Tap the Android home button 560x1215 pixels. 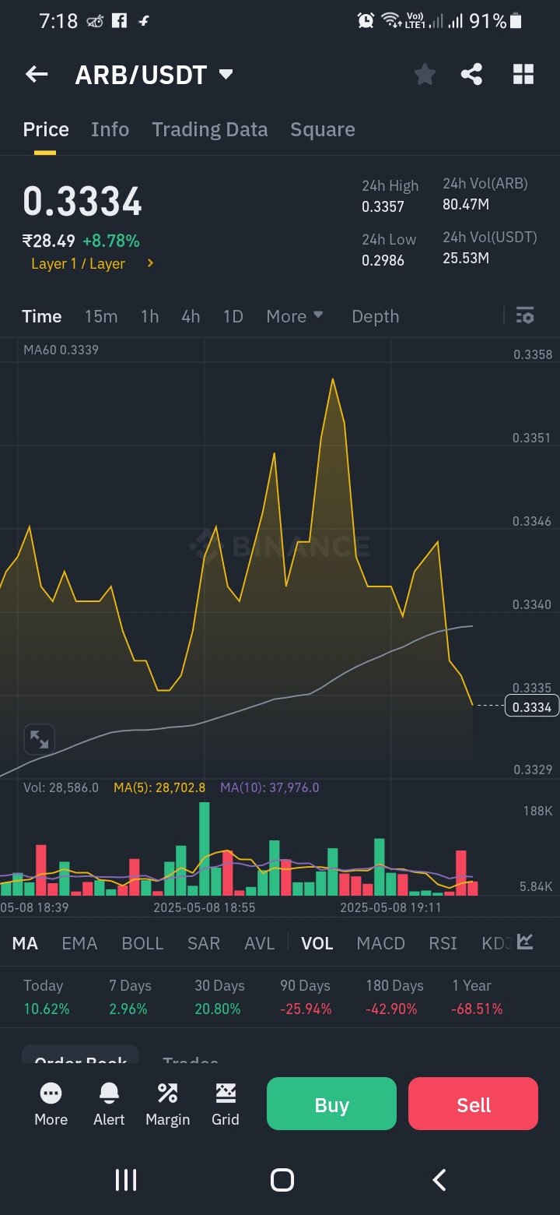282,1180
